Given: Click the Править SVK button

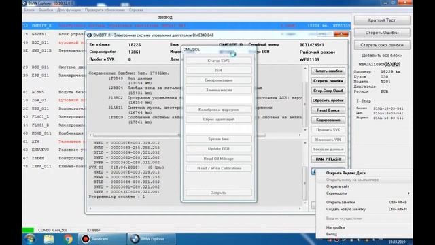Looking at the screenshot, I should (x=328, y=130).
